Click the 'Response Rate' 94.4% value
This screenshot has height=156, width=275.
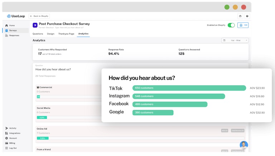pyautogui.click(x=114, y=54)
